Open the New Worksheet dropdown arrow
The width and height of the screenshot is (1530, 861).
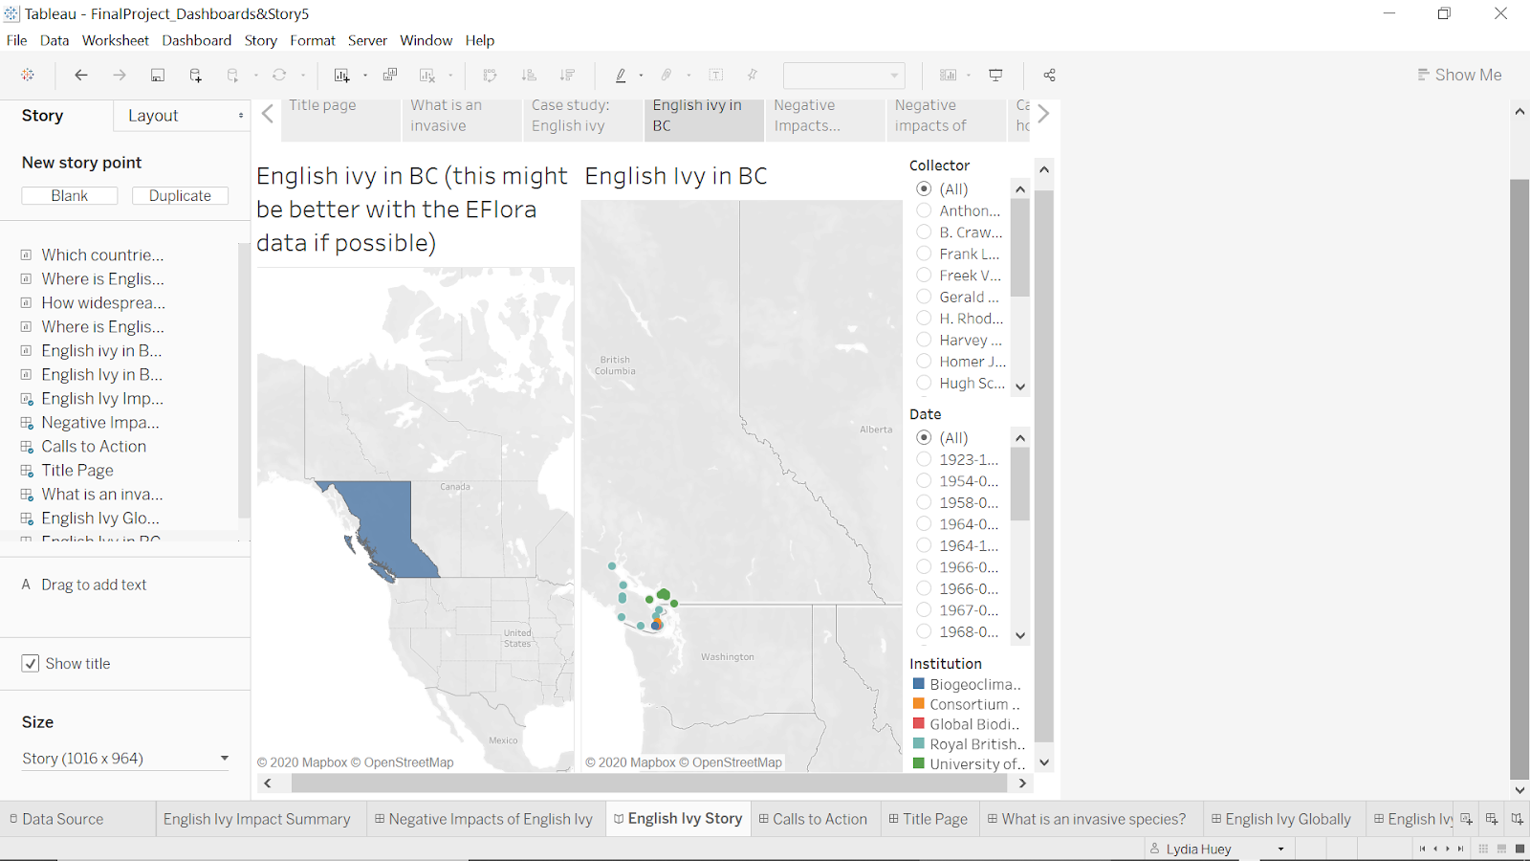[x=365, y=75]
